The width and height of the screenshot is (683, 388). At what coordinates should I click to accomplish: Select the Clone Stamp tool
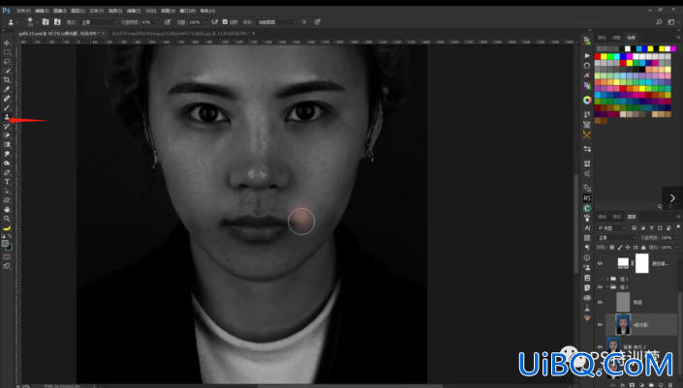(7, 117)
